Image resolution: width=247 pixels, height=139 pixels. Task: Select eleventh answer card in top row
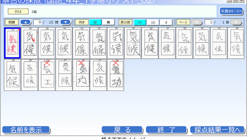tap(184, 43)
